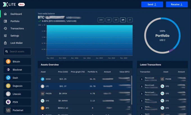Click the Settings sliders icon
This screenshot has width=191, height=115.
pyautogui.click(x=5, y=36)
